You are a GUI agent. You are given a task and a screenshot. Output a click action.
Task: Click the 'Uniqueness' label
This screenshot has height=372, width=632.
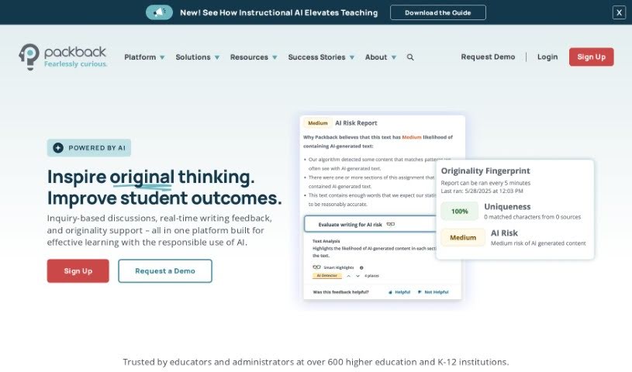(507, 207)
